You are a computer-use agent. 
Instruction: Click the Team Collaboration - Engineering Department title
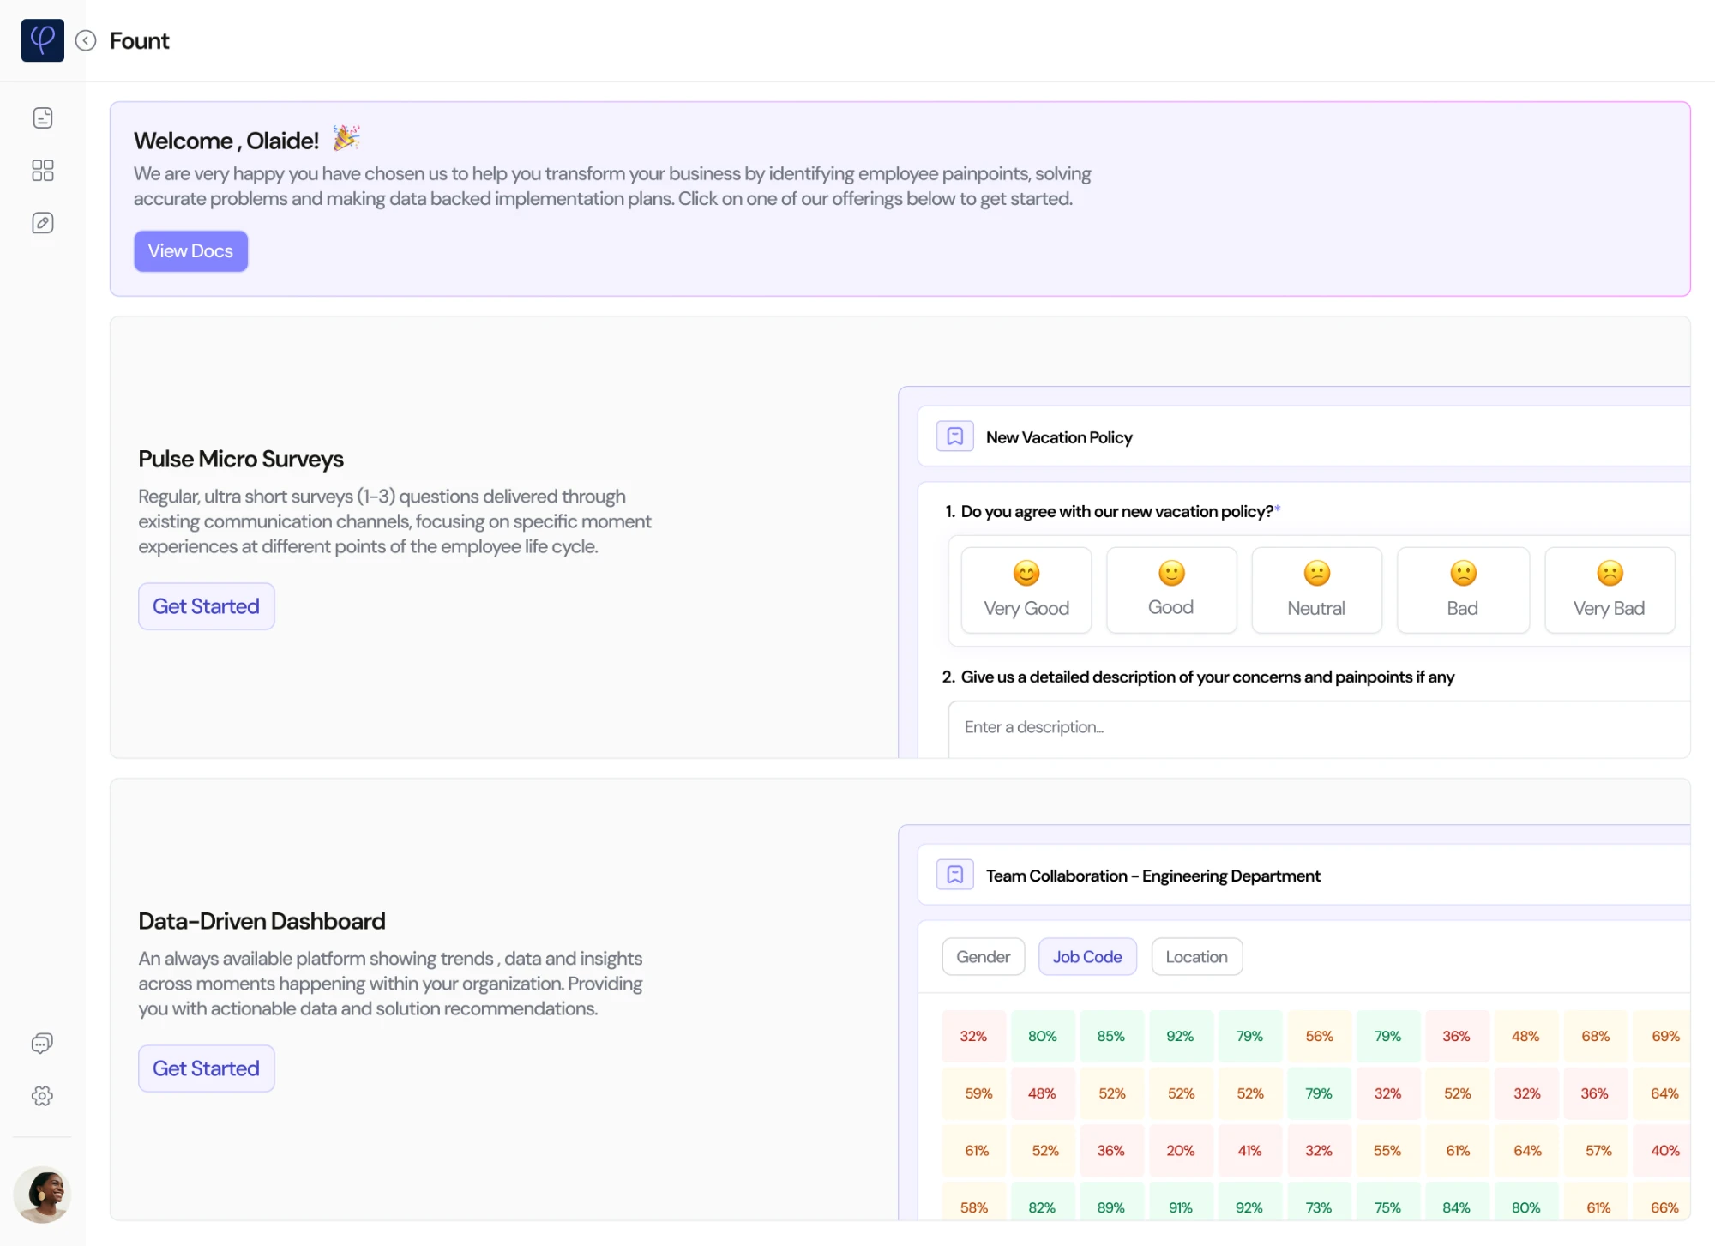tap(1152, 876)
